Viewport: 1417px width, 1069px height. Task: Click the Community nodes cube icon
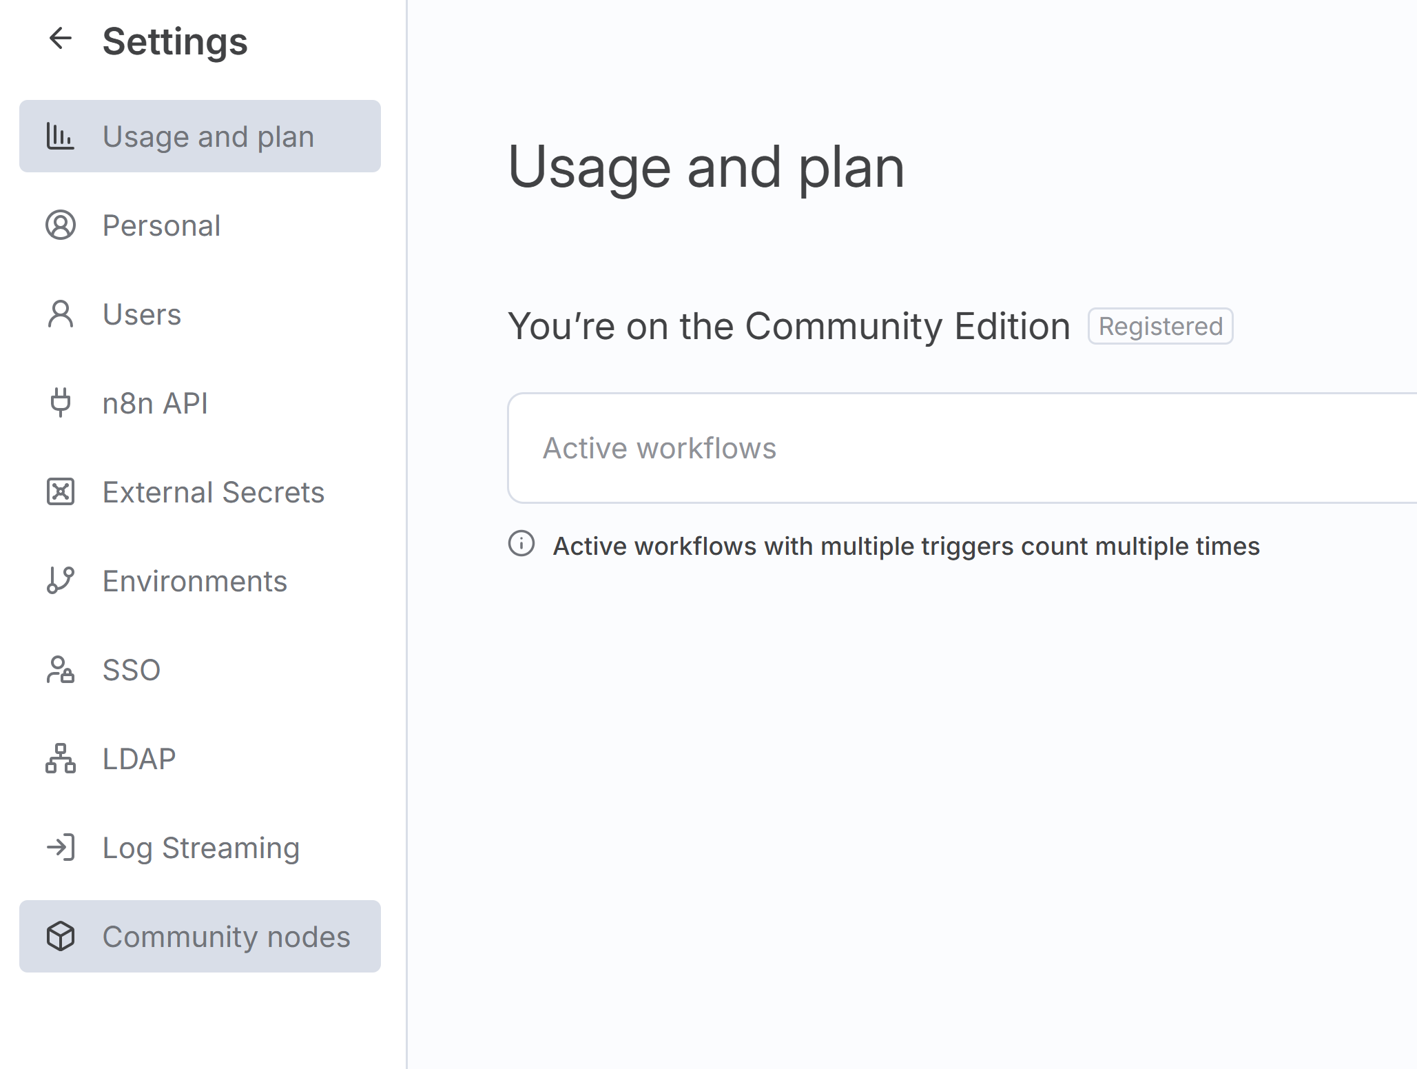(x=60, y=936)
